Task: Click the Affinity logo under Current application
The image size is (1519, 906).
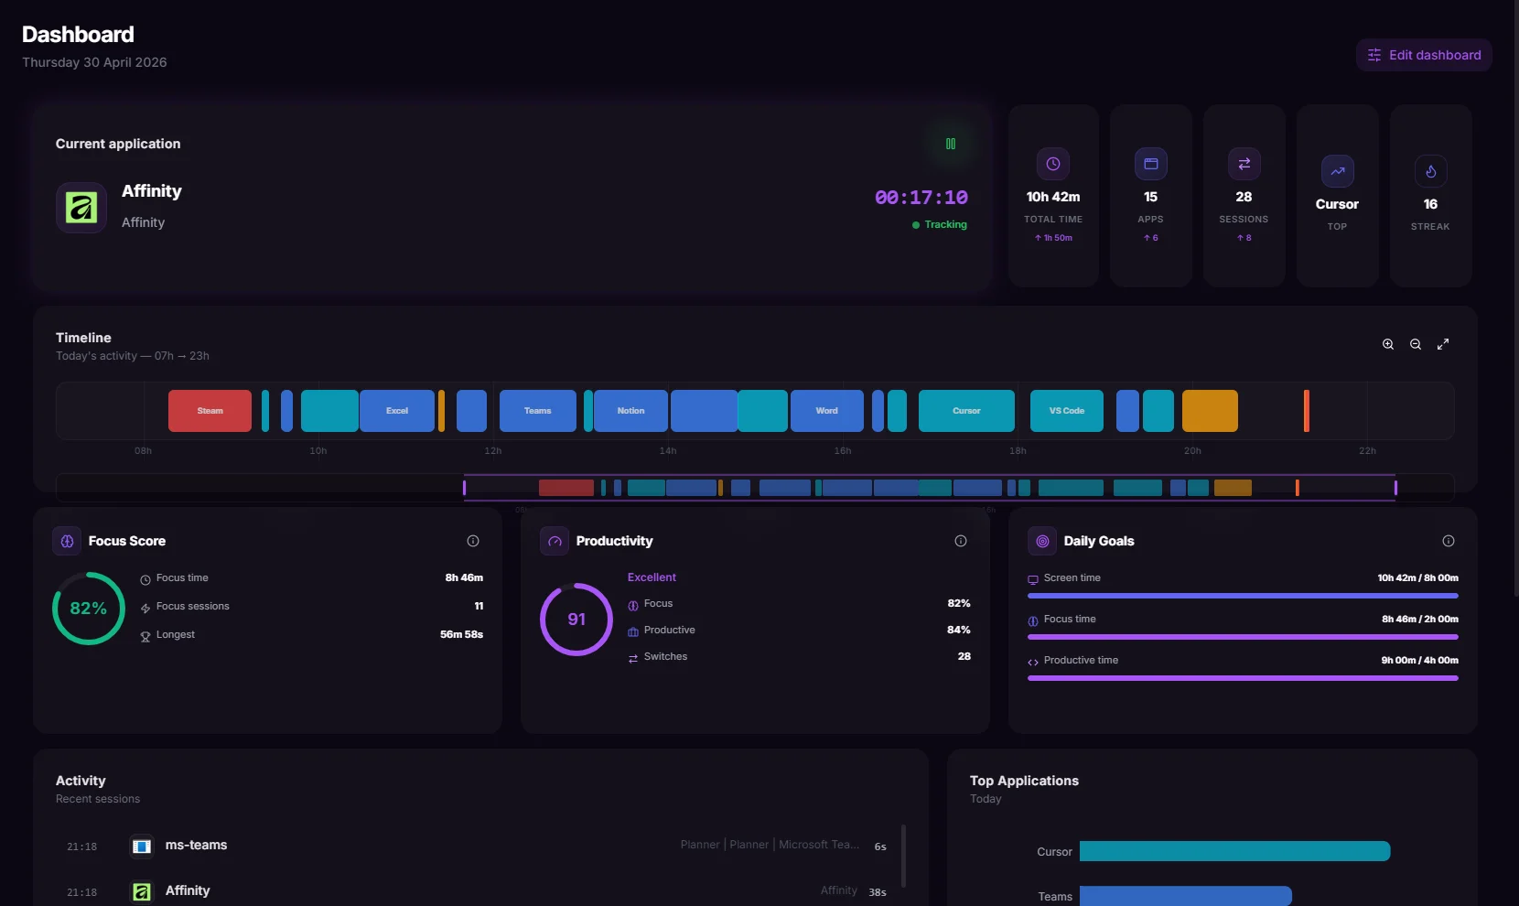Action: (81, 208)
